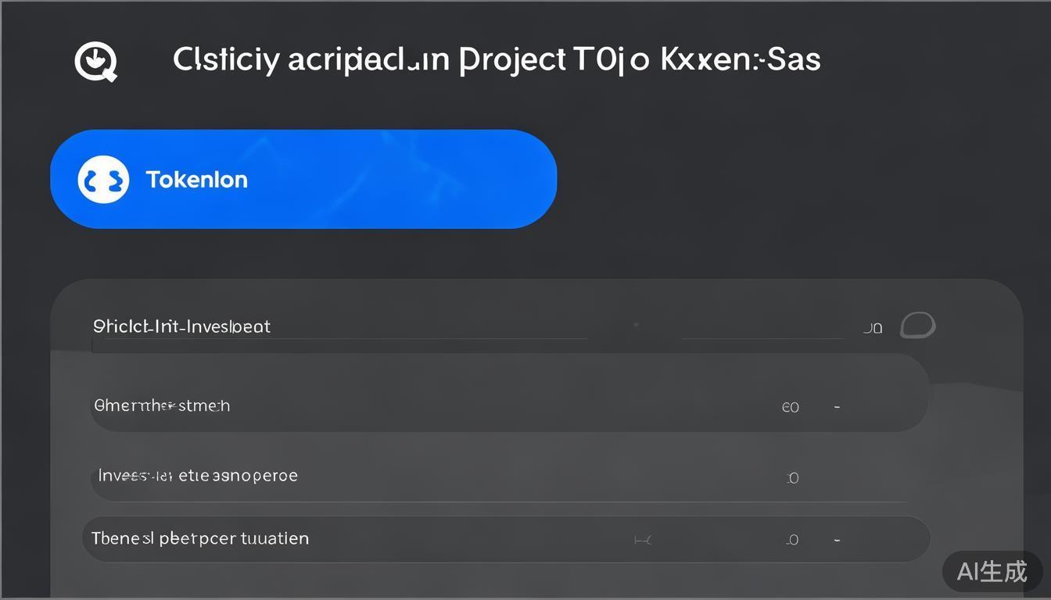Click the Tokenlon round face logo icon
Viewport: 1051px width, 600px height.
point(103,180)
